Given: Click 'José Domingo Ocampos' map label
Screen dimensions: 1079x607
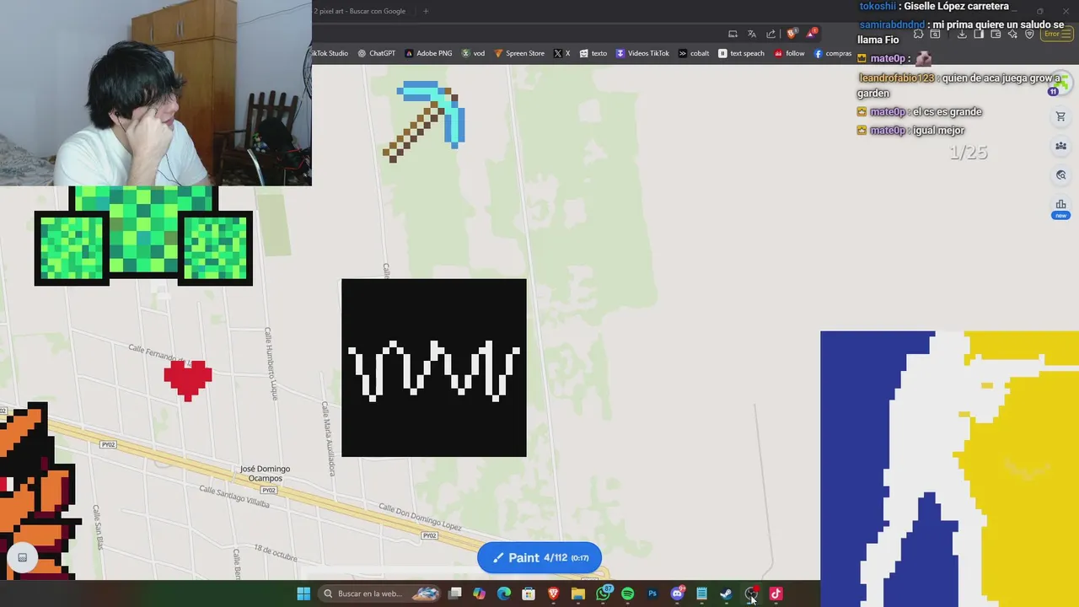Looking at the screenshot, I should tap(265, 474).
